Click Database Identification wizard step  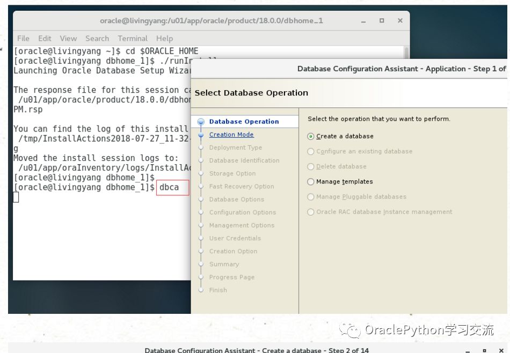pos(244,160)
